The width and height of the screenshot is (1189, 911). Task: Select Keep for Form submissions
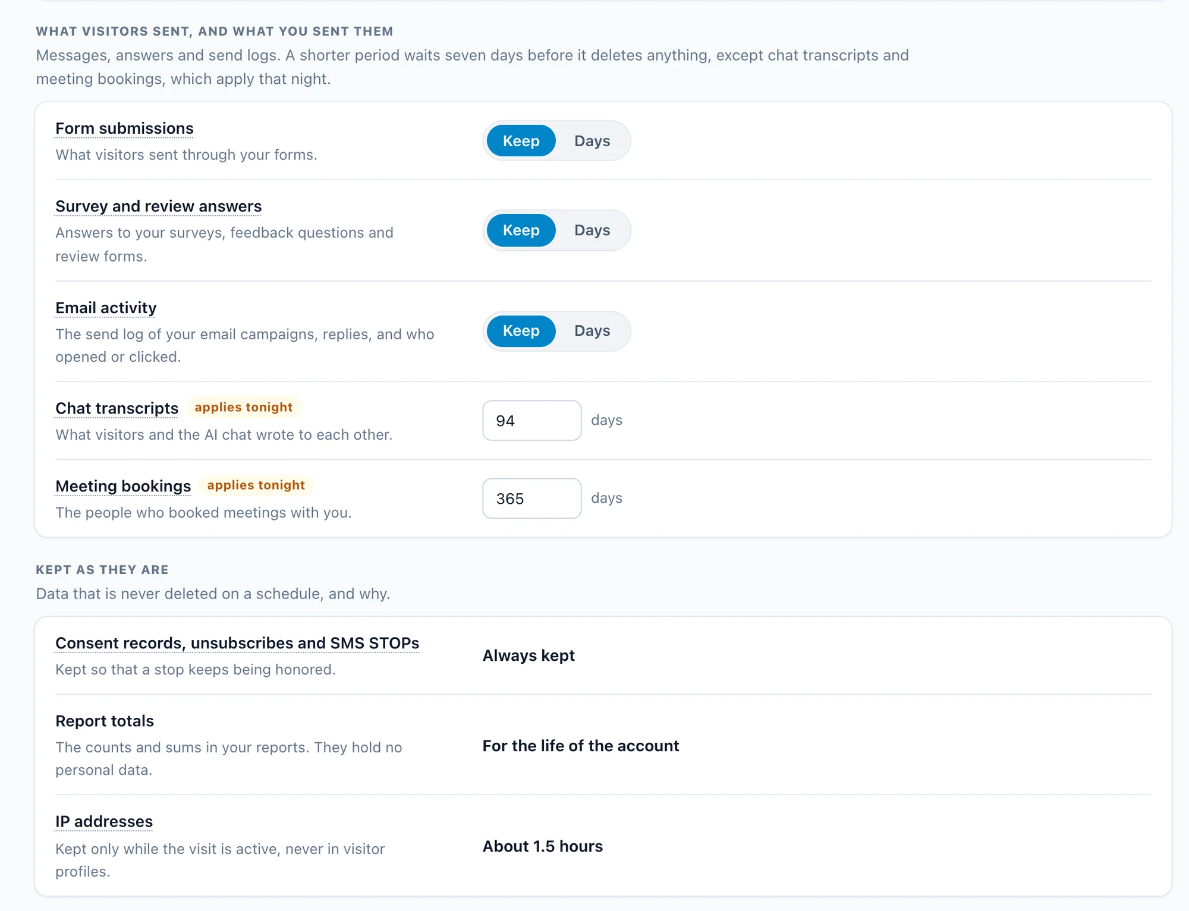pyautogui.click(x=521, y=141)
